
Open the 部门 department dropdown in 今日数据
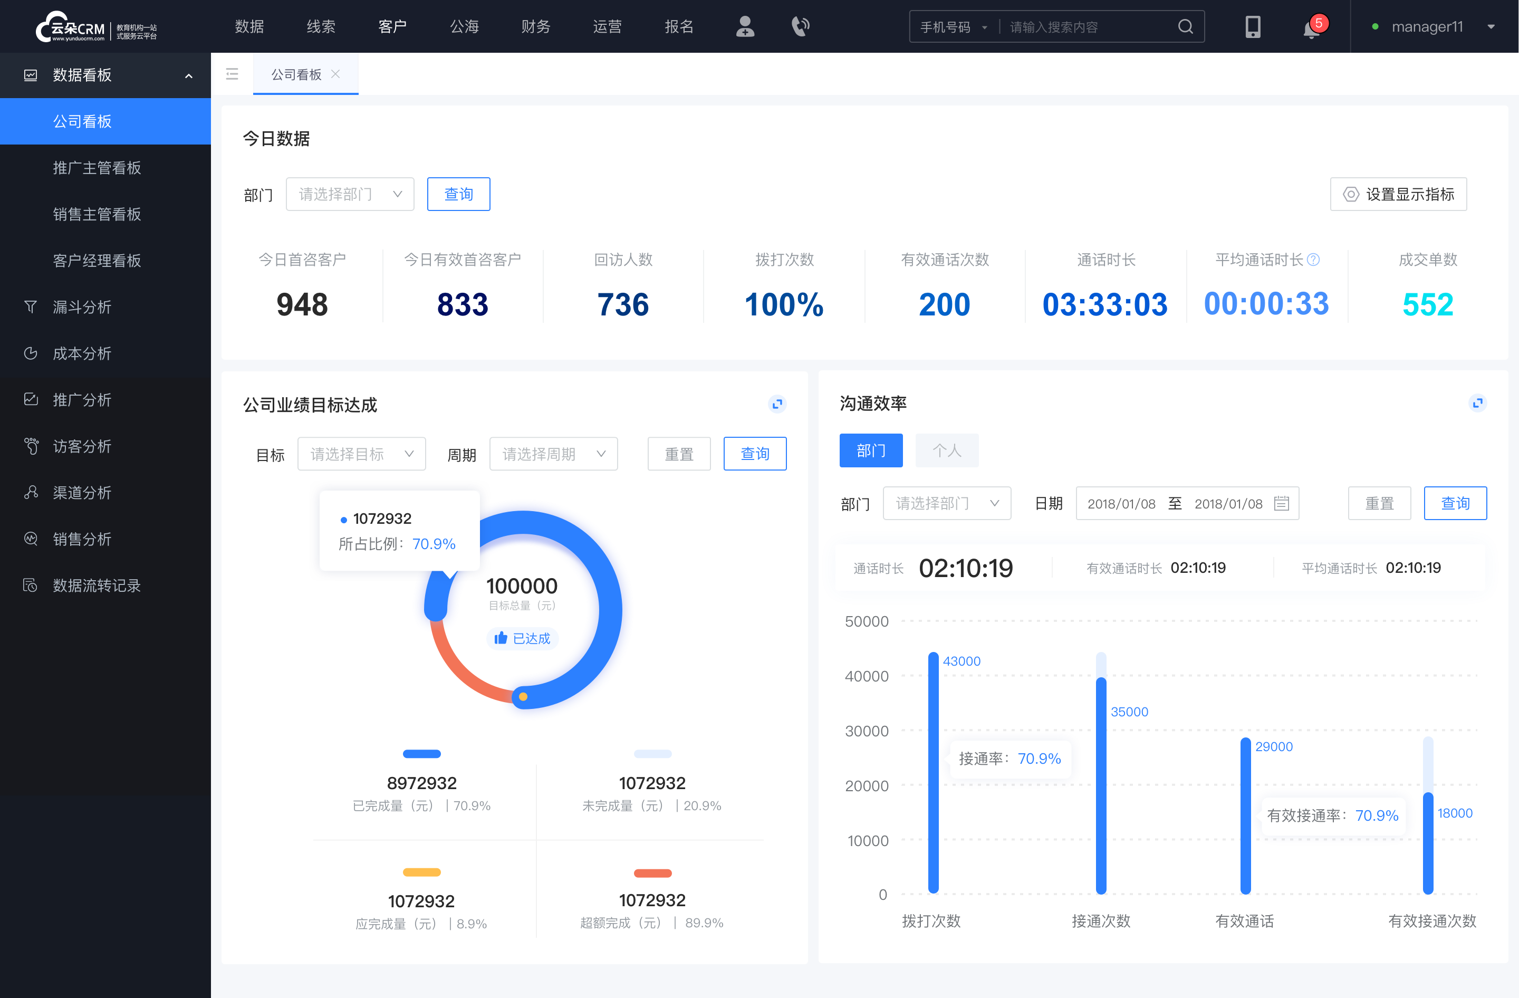coord(349,193)
